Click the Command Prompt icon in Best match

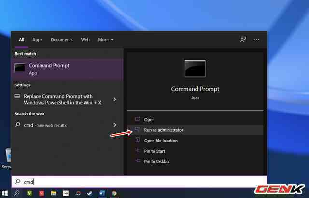click(x=20, y=68)
